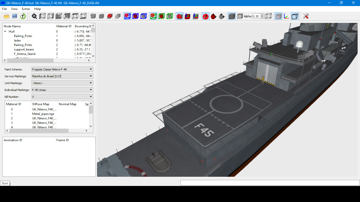
Task: Select the gray bomb with sparks icon
Action: click(x=222, y=16)
